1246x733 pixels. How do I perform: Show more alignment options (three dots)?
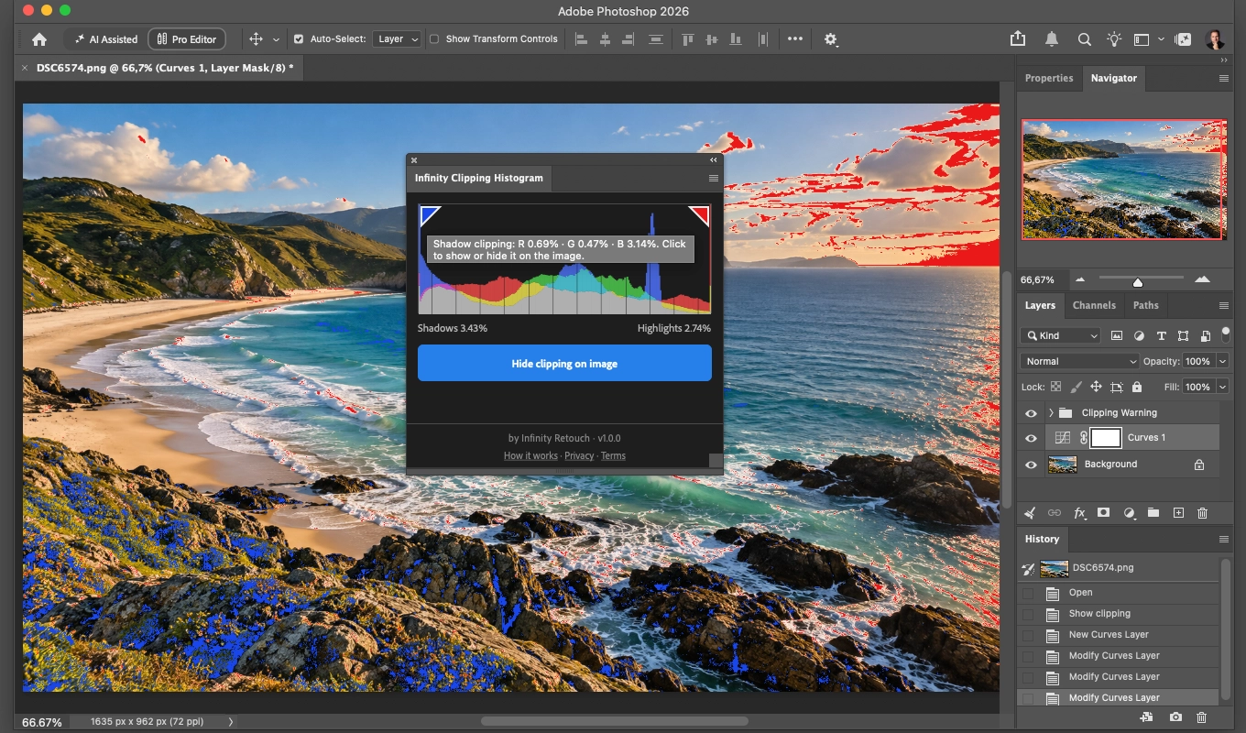794,39
